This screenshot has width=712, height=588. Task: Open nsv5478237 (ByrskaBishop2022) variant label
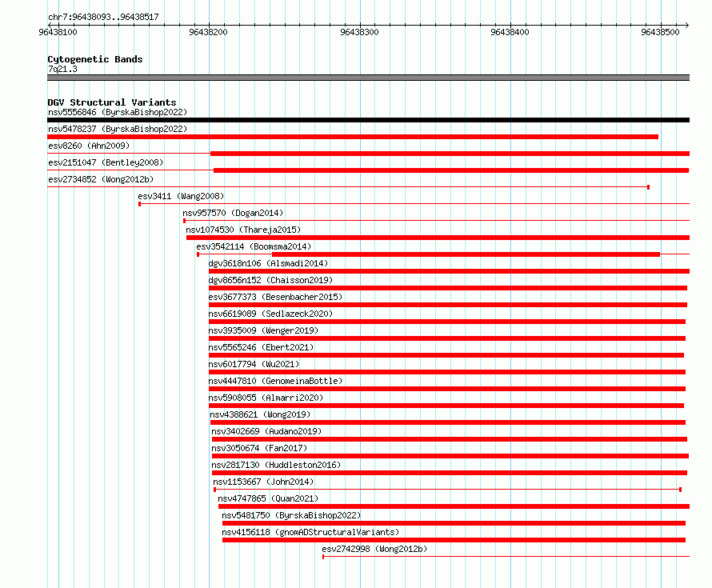tap(118, 129)
